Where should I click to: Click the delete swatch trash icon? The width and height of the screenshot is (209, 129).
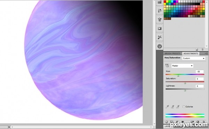[x=202, y=50]
